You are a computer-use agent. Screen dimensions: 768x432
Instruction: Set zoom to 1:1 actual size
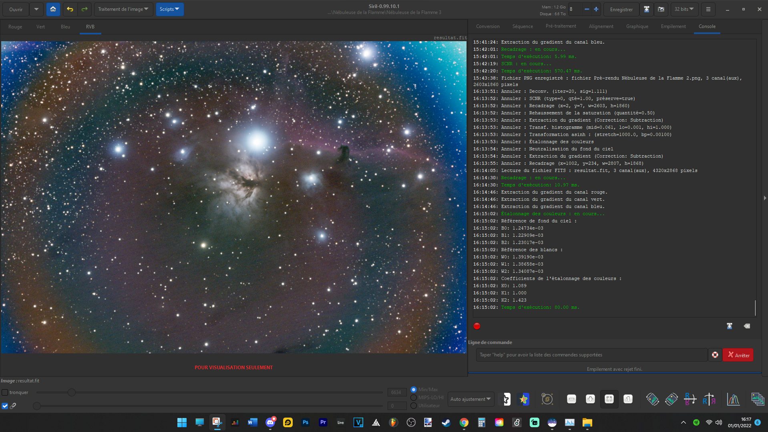coord(628,399)
